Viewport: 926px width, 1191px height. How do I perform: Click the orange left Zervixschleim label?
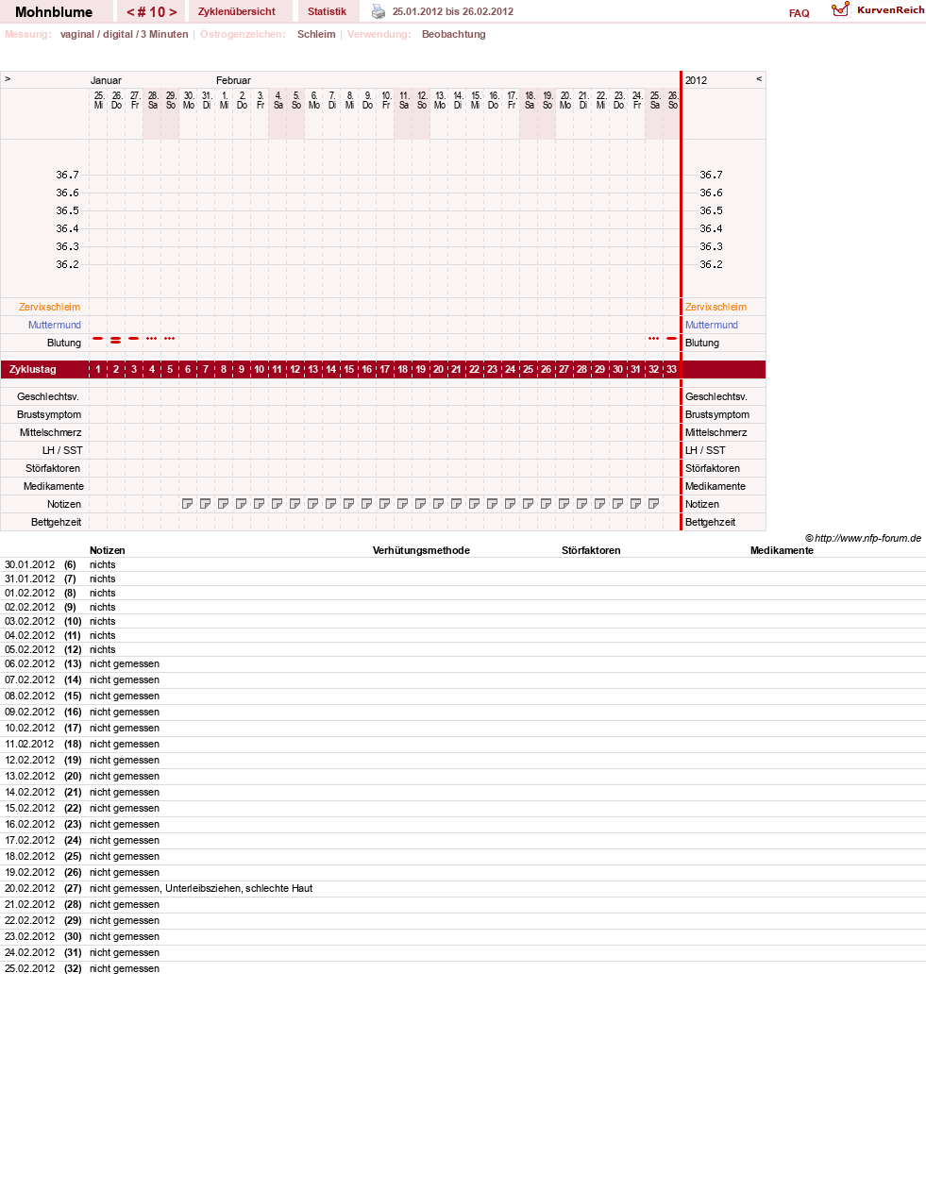click(x=49, y=307)
